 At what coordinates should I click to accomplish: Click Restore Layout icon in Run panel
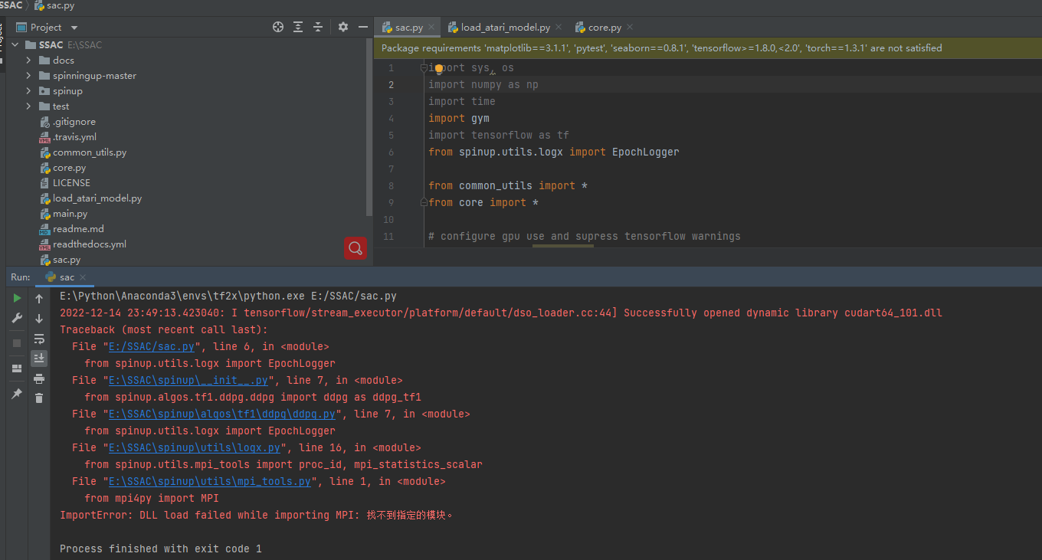(x=17, y=368)
